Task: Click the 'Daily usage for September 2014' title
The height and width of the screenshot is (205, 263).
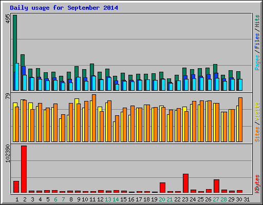Action: (x=64, y=8)
